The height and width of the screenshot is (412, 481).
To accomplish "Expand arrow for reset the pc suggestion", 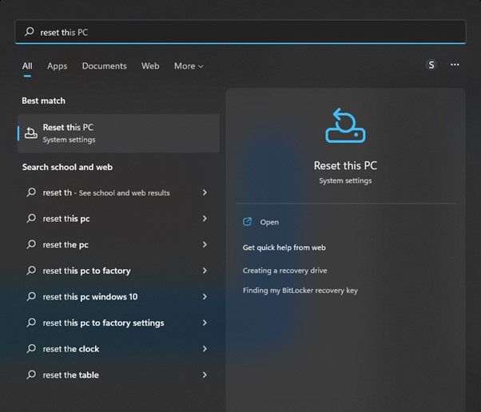I will 205,245.
